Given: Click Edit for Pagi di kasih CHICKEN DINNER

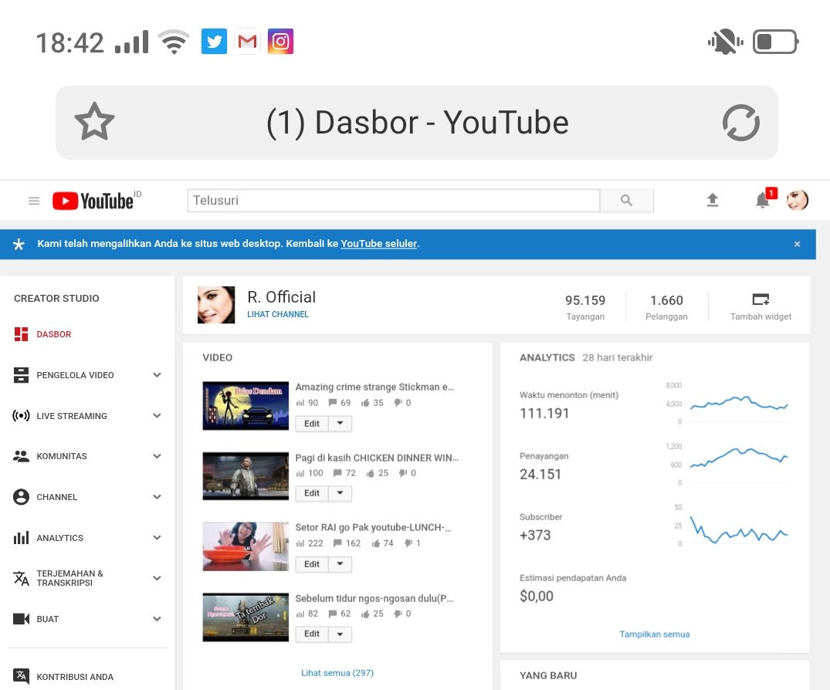Looking at the screenshot, I should point(312,493).
